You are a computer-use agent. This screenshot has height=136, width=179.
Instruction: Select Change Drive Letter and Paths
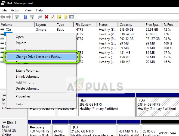click(x=41, y=57)
